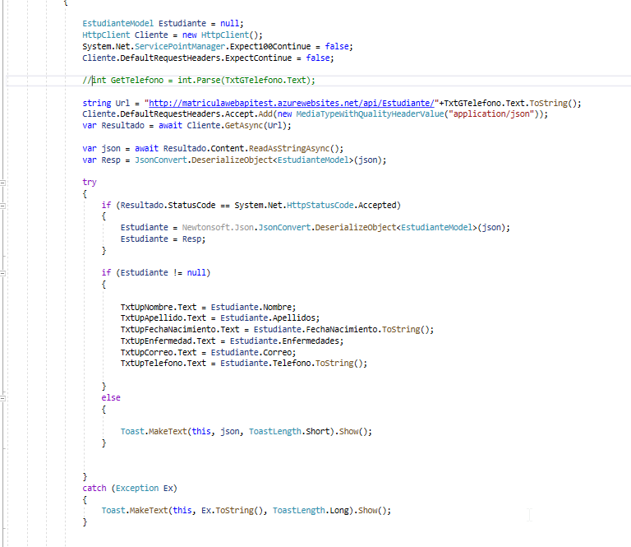Image resolution: width=631 pixels, height=547 pixels.
Task: Click 'Estudiante.Telefono.ToString()' value
Action: pyautogui.click(x=293, y=364)
